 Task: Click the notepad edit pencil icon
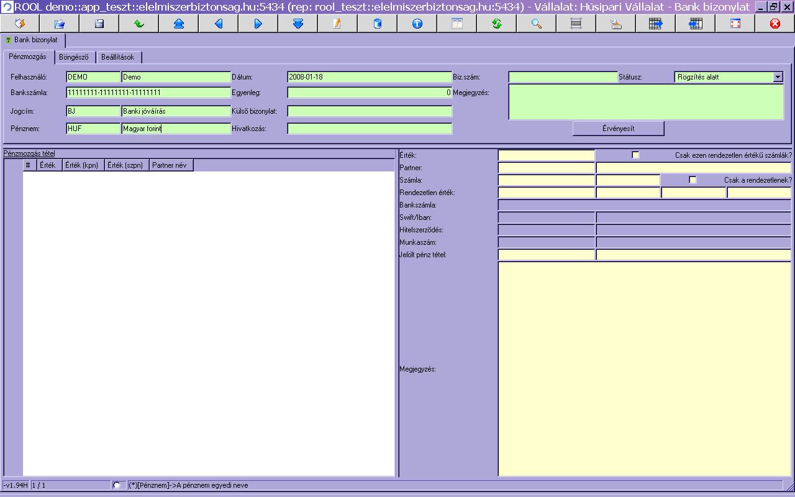tap(337, 24)
